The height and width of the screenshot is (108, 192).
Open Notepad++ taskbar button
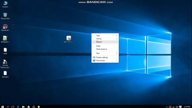coord(39,107)
